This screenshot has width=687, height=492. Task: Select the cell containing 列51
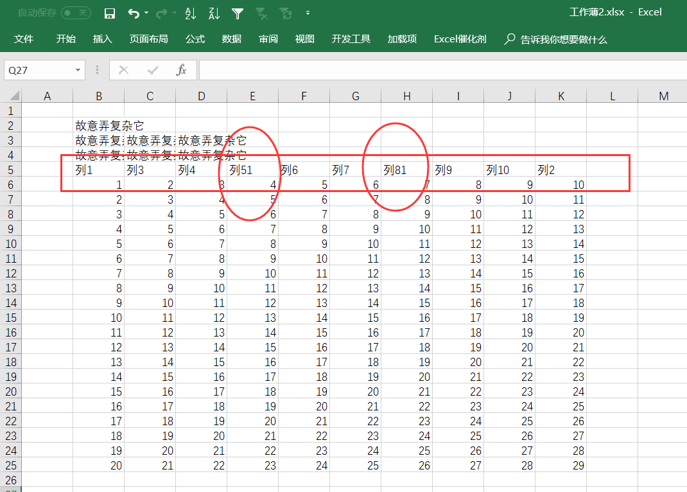coord(252,170)
